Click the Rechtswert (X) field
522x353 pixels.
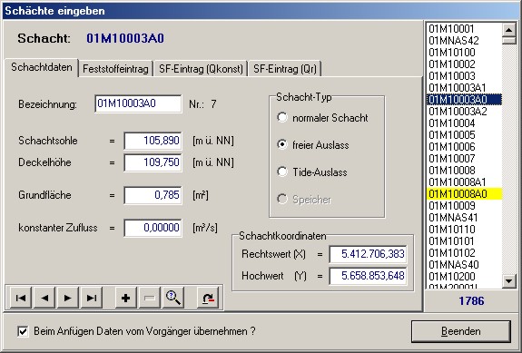(x=368, y=254)
